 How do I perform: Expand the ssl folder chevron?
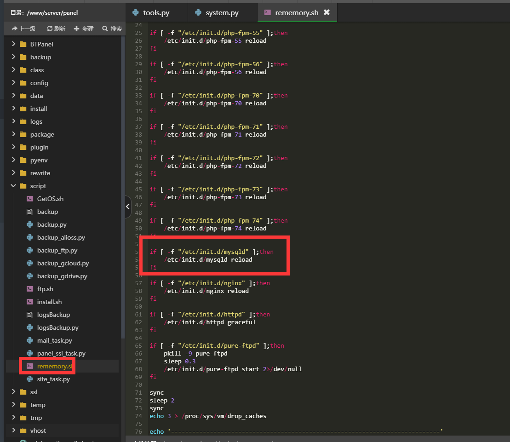13,392
